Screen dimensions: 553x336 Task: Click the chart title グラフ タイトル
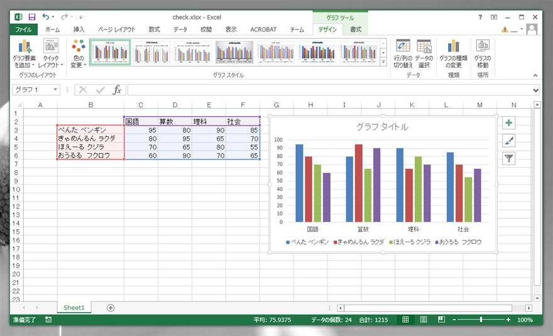tap(382, 127)
